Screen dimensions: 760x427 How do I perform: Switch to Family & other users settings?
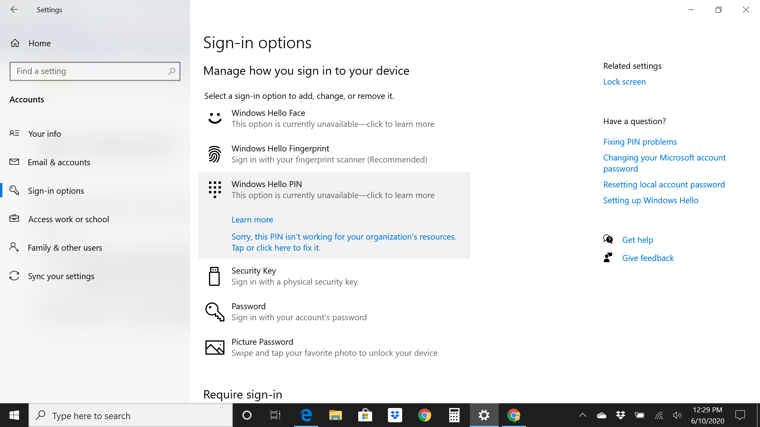point(65,248)
